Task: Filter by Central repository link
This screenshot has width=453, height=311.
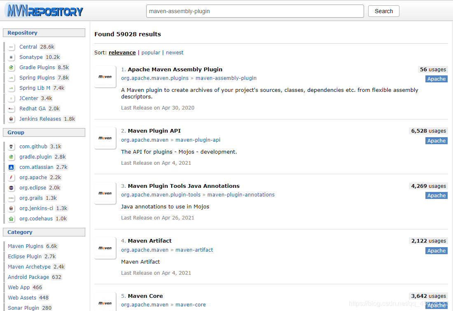Action: point(28,47)
